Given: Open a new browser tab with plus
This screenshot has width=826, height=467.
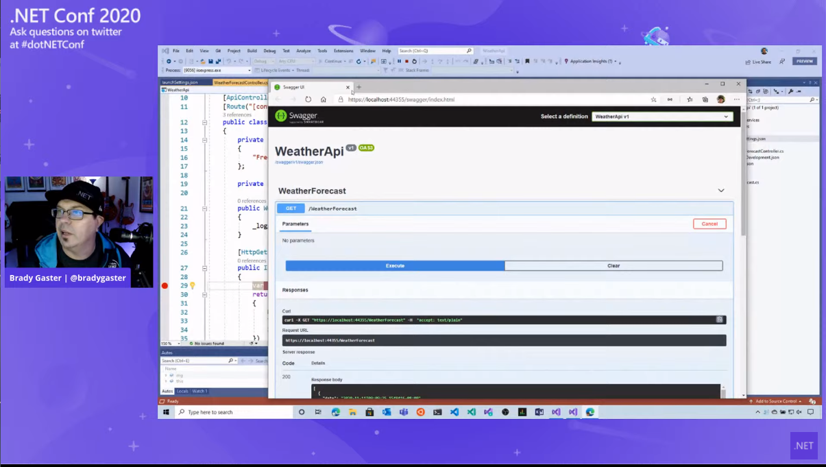Looking at the screenshot, I should click(359, 87).
